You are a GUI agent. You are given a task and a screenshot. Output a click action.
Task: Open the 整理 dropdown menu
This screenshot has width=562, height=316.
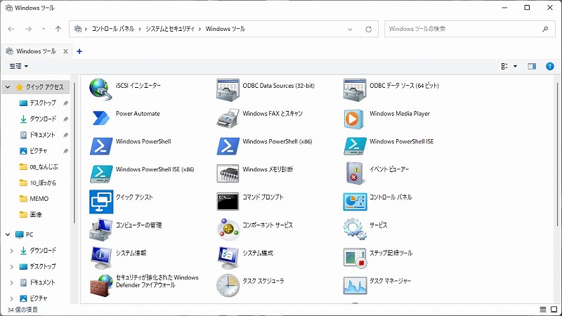(19, 66)
